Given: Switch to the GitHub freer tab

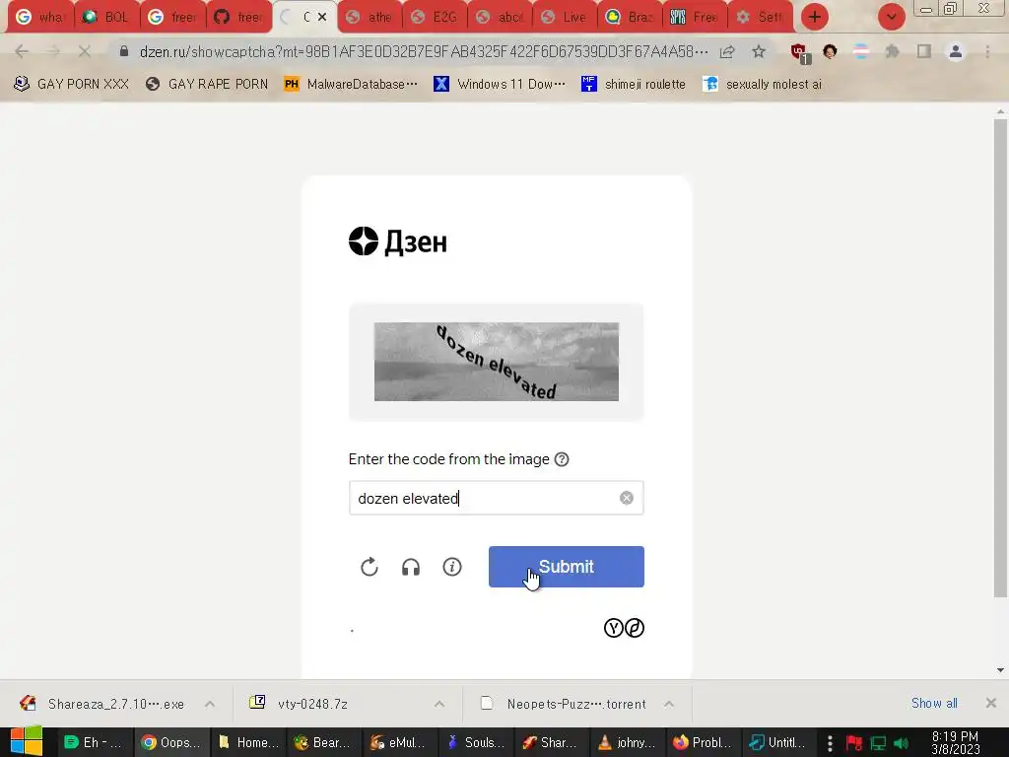Looking at the screenshot, I should click(238, 17).
